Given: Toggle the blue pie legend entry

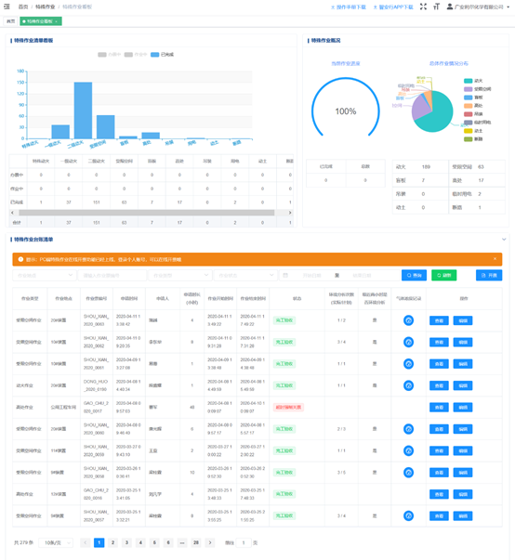Looking at the screenshot, I should [x=473, y=98].
